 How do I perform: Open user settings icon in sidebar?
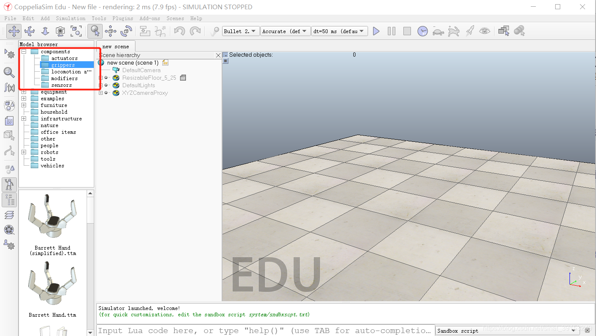(9, 245)
